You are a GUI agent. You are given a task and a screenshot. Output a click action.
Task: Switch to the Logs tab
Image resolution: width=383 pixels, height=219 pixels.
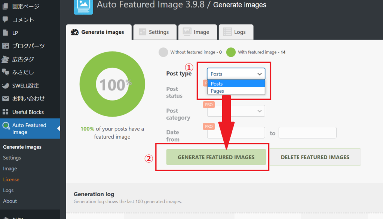pyautogui.click(x=236, y=32)
